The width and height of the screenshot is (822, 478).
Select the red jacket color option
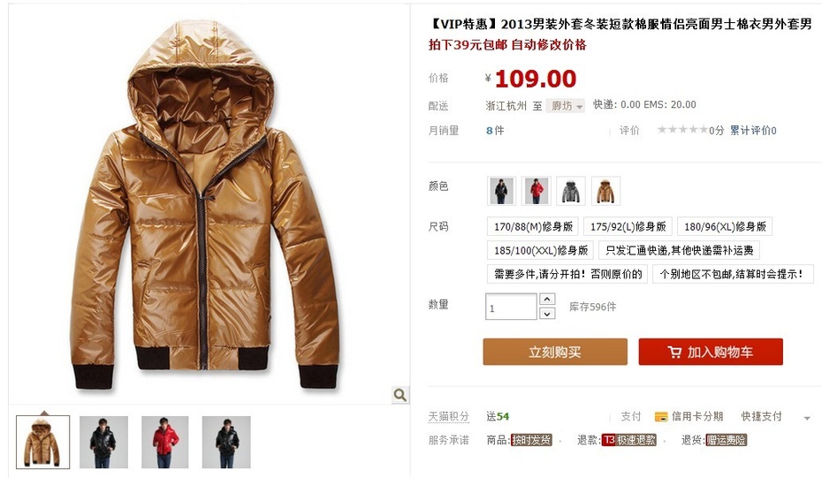tap(536, 191)
